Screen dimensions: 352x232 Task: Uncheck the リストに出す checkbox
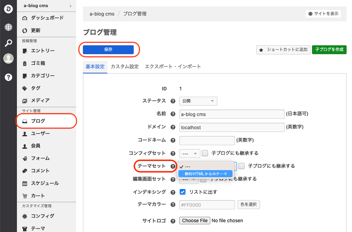coord(183,192)
